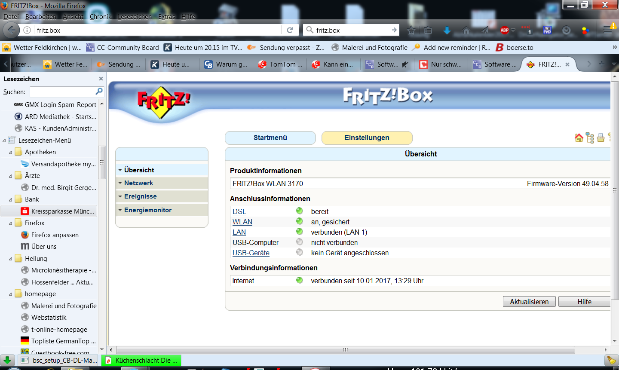
Task: Close the Lesezeichen sidebar
Action: click(x=101, y=79)
